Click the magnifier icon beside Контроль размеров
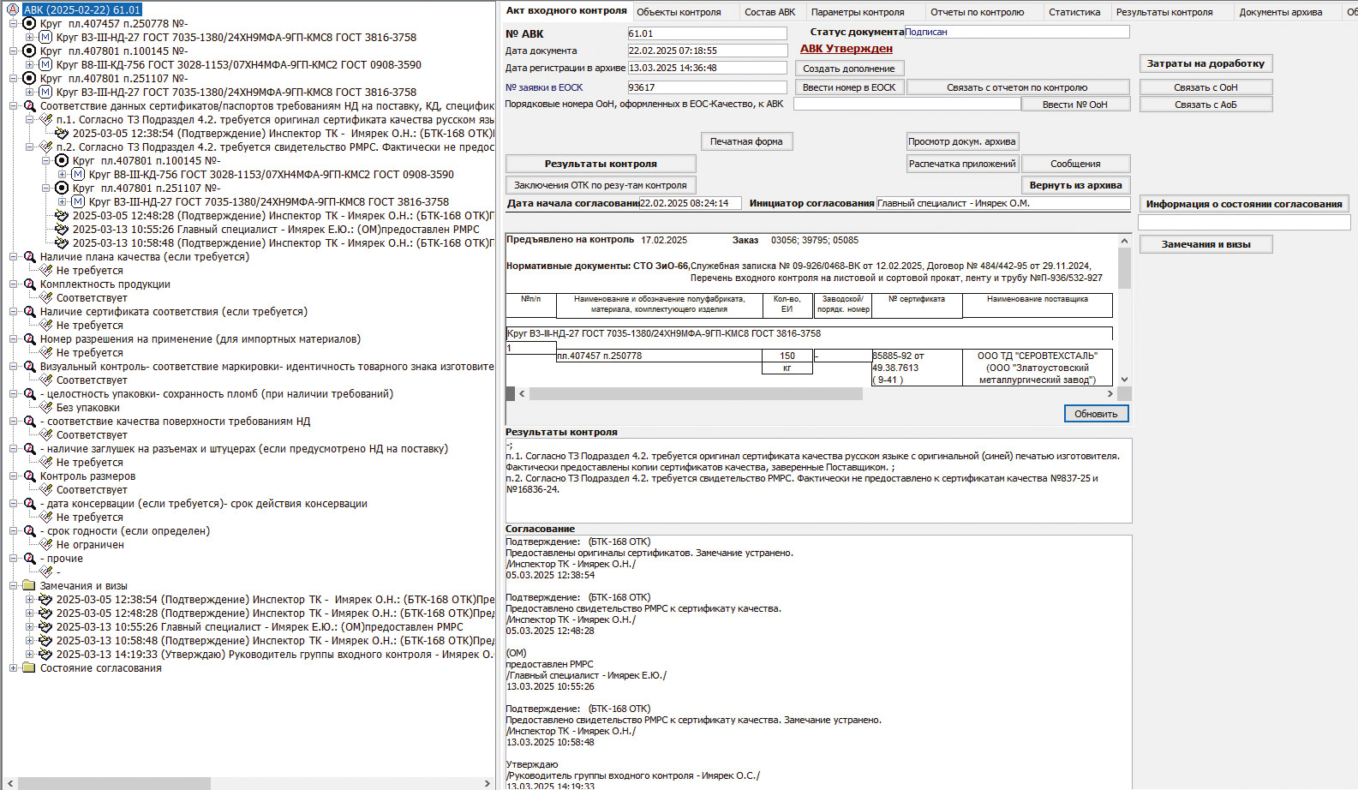The image size is (1358, 790). tap(29, 476)
